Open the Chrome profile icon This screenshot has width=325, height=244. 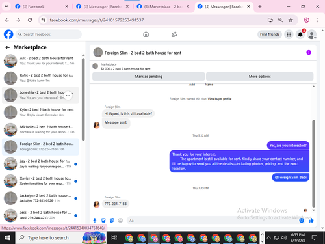pos(306,20)
